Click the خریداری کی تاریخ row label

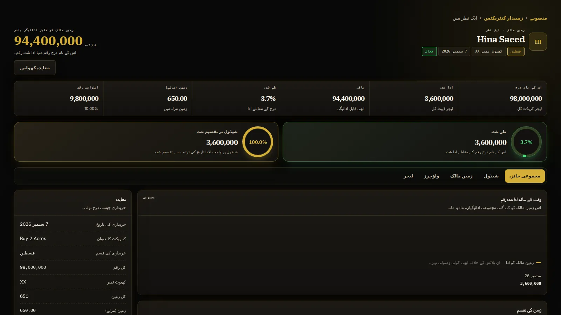coord(111,224)
